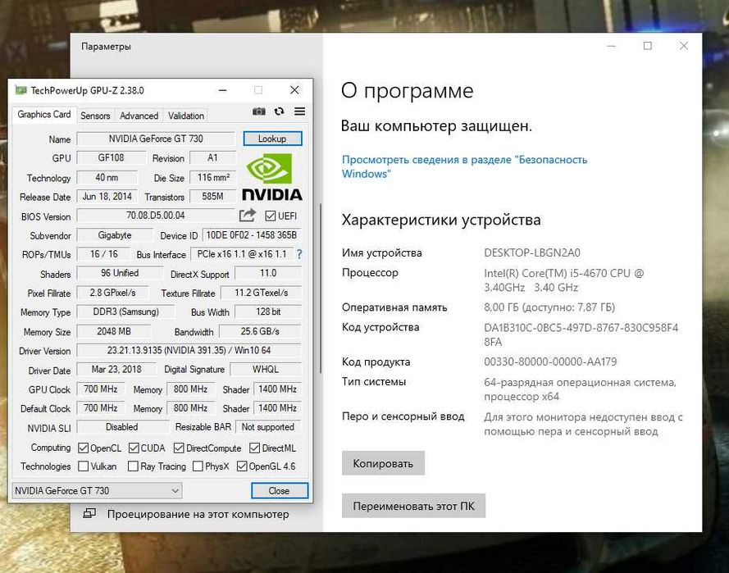Click the Intel Core i5-4670 processor text
The width and height of the screenshot is (729, 573).
(x=563, y=280)
